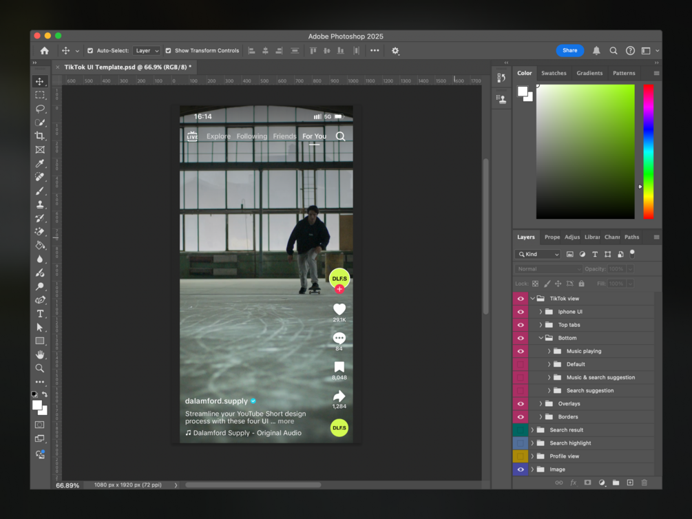Swap foreground and background colors arrow
The image size is (692, 519).
click(45, 394)
